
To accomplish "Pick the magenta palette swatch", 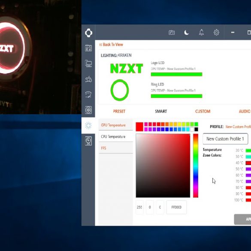I will click(146, 129).
